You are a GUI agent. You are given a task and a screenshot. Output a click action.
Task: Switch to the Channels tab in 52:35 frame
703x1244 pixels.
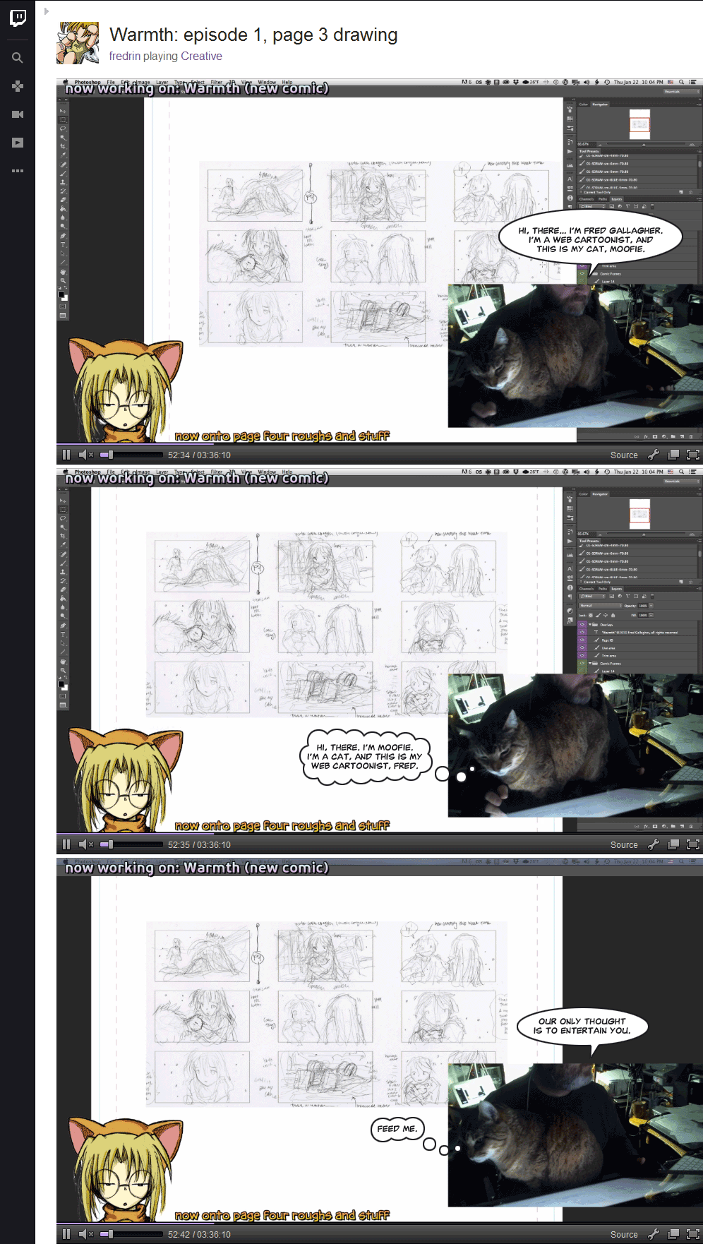click(x=587, y=589)
